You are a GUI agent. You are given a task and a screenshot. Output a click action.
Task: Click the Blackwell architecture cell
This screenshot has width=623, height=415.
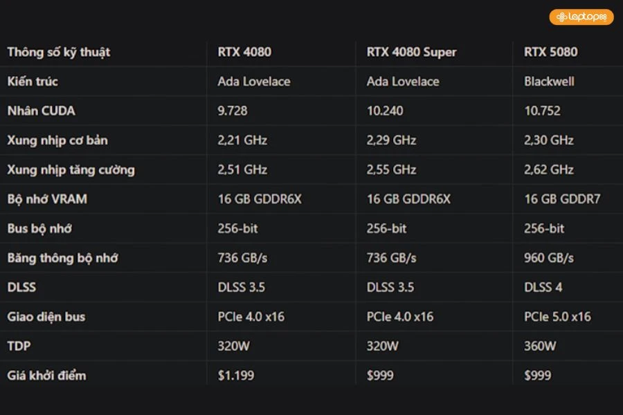click(550, 81)
